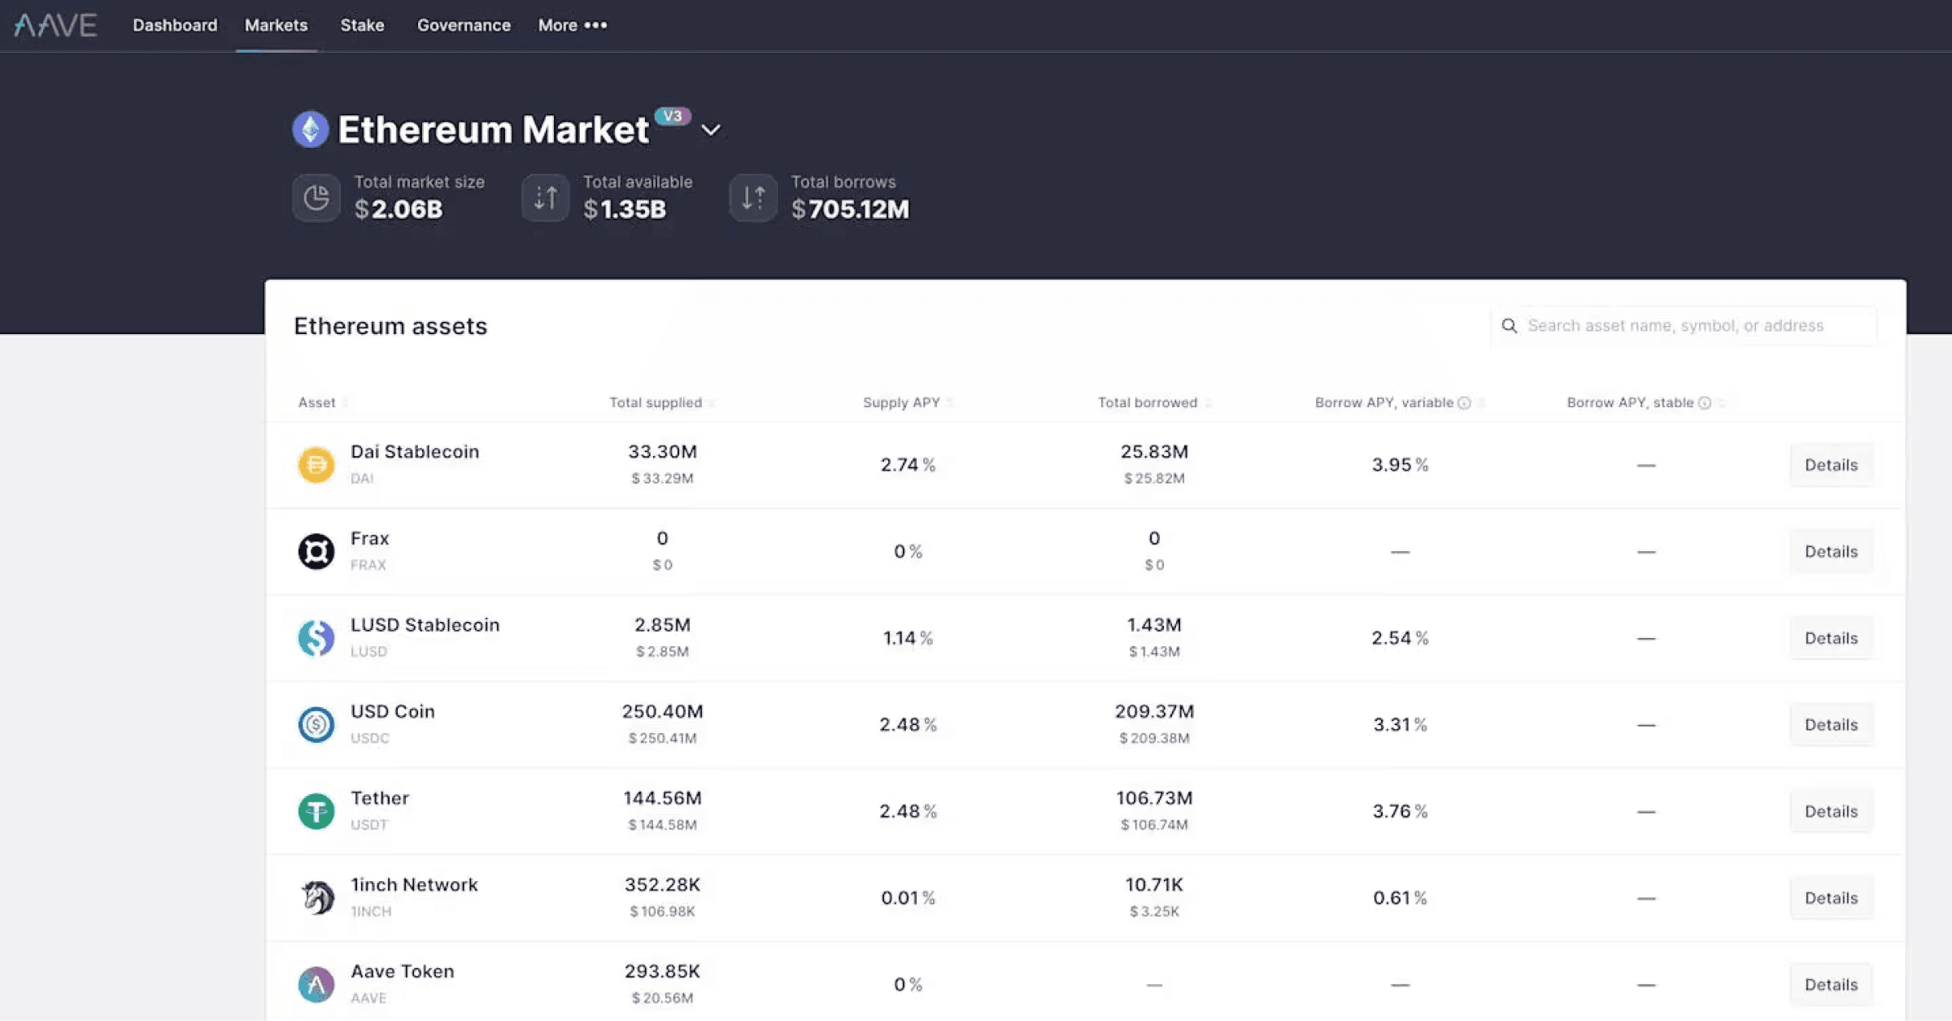Expand the Ethereum Market chevron dropdown

click(x=711, y=130)
